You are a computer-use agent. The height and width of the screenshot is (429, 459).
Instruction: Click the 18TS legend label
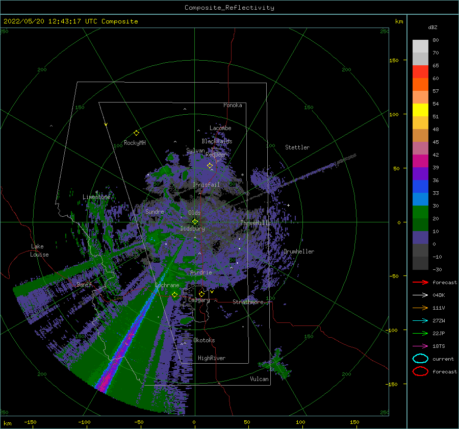[439, 346]
